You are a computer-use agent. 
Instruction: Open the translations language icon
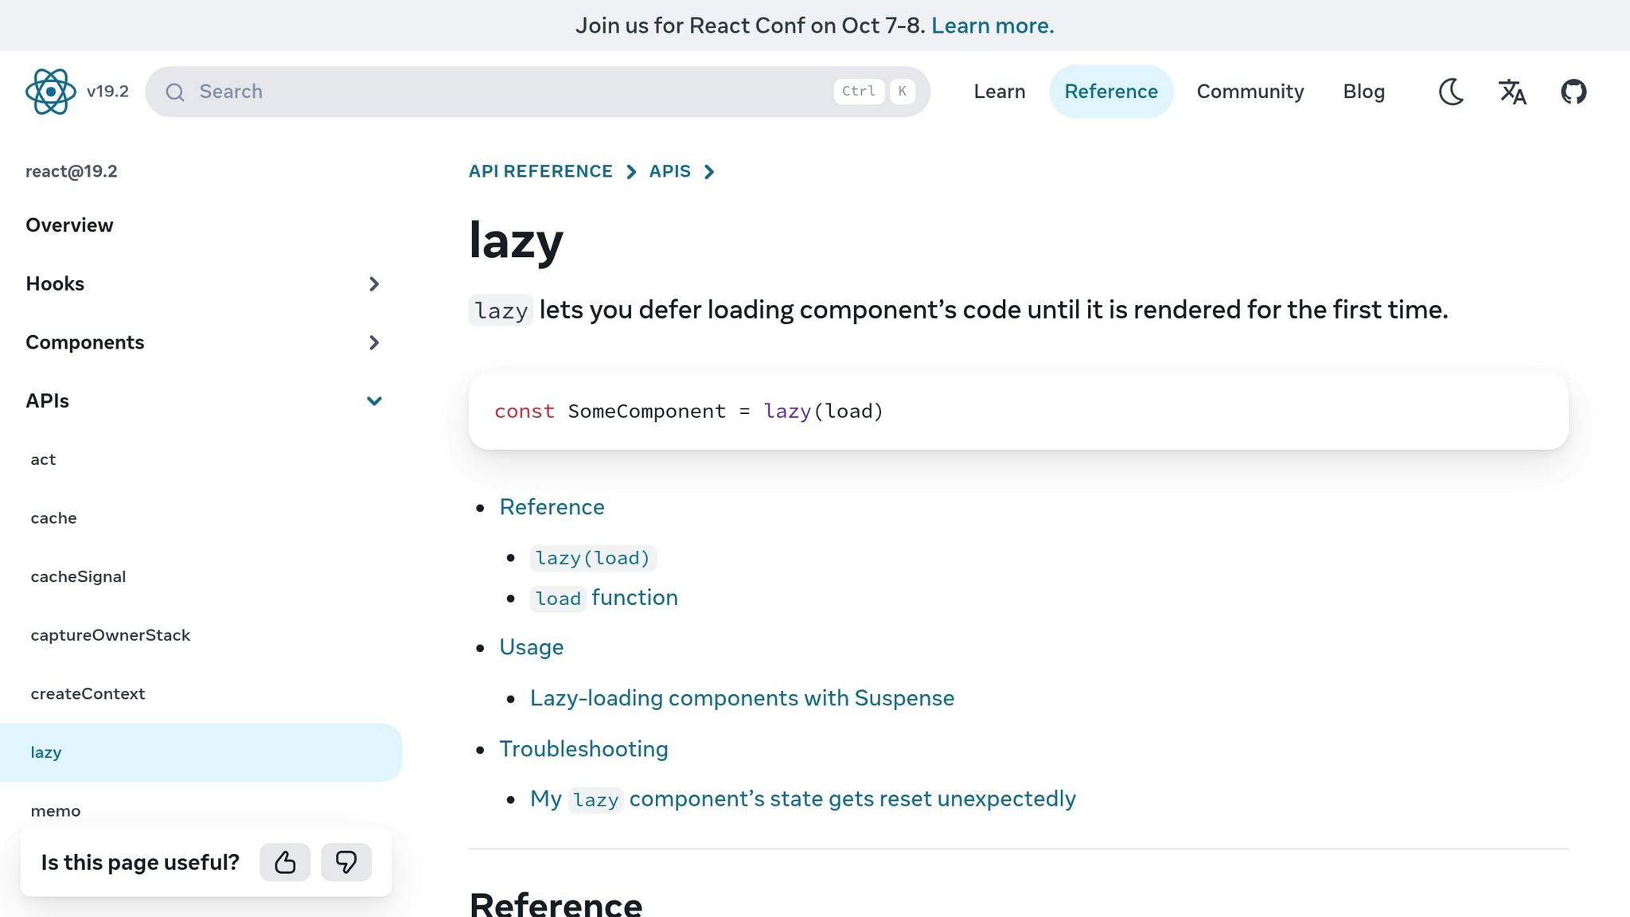coord(1512,92)
